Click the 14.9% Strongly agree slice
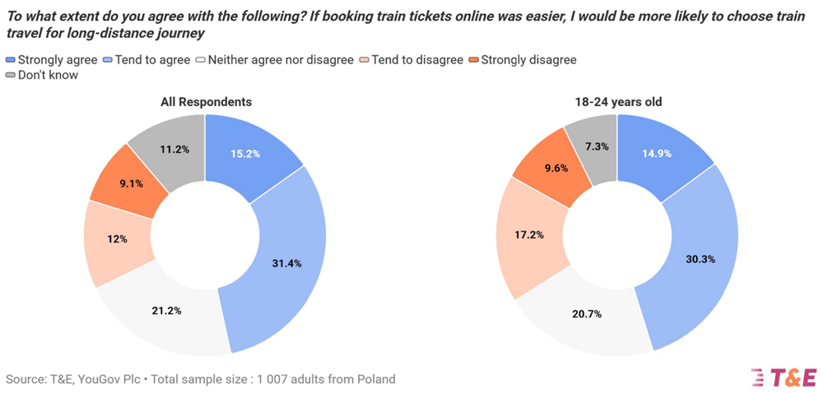This screenshot has width=823, height=393. click(658, 152)
